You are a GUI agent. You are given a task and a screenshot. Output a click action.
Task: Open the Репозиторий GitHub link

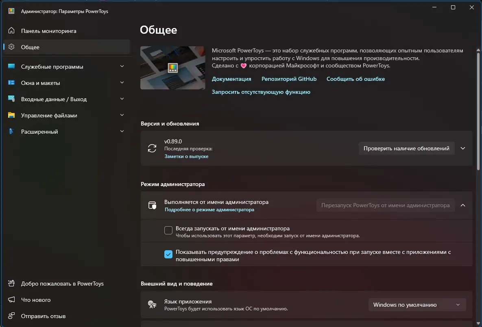coord(289,79)
